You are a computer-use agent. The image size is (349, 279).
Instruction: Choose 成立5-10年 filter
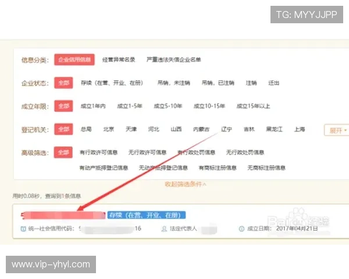pyautogui.click(x=168, y=106)
